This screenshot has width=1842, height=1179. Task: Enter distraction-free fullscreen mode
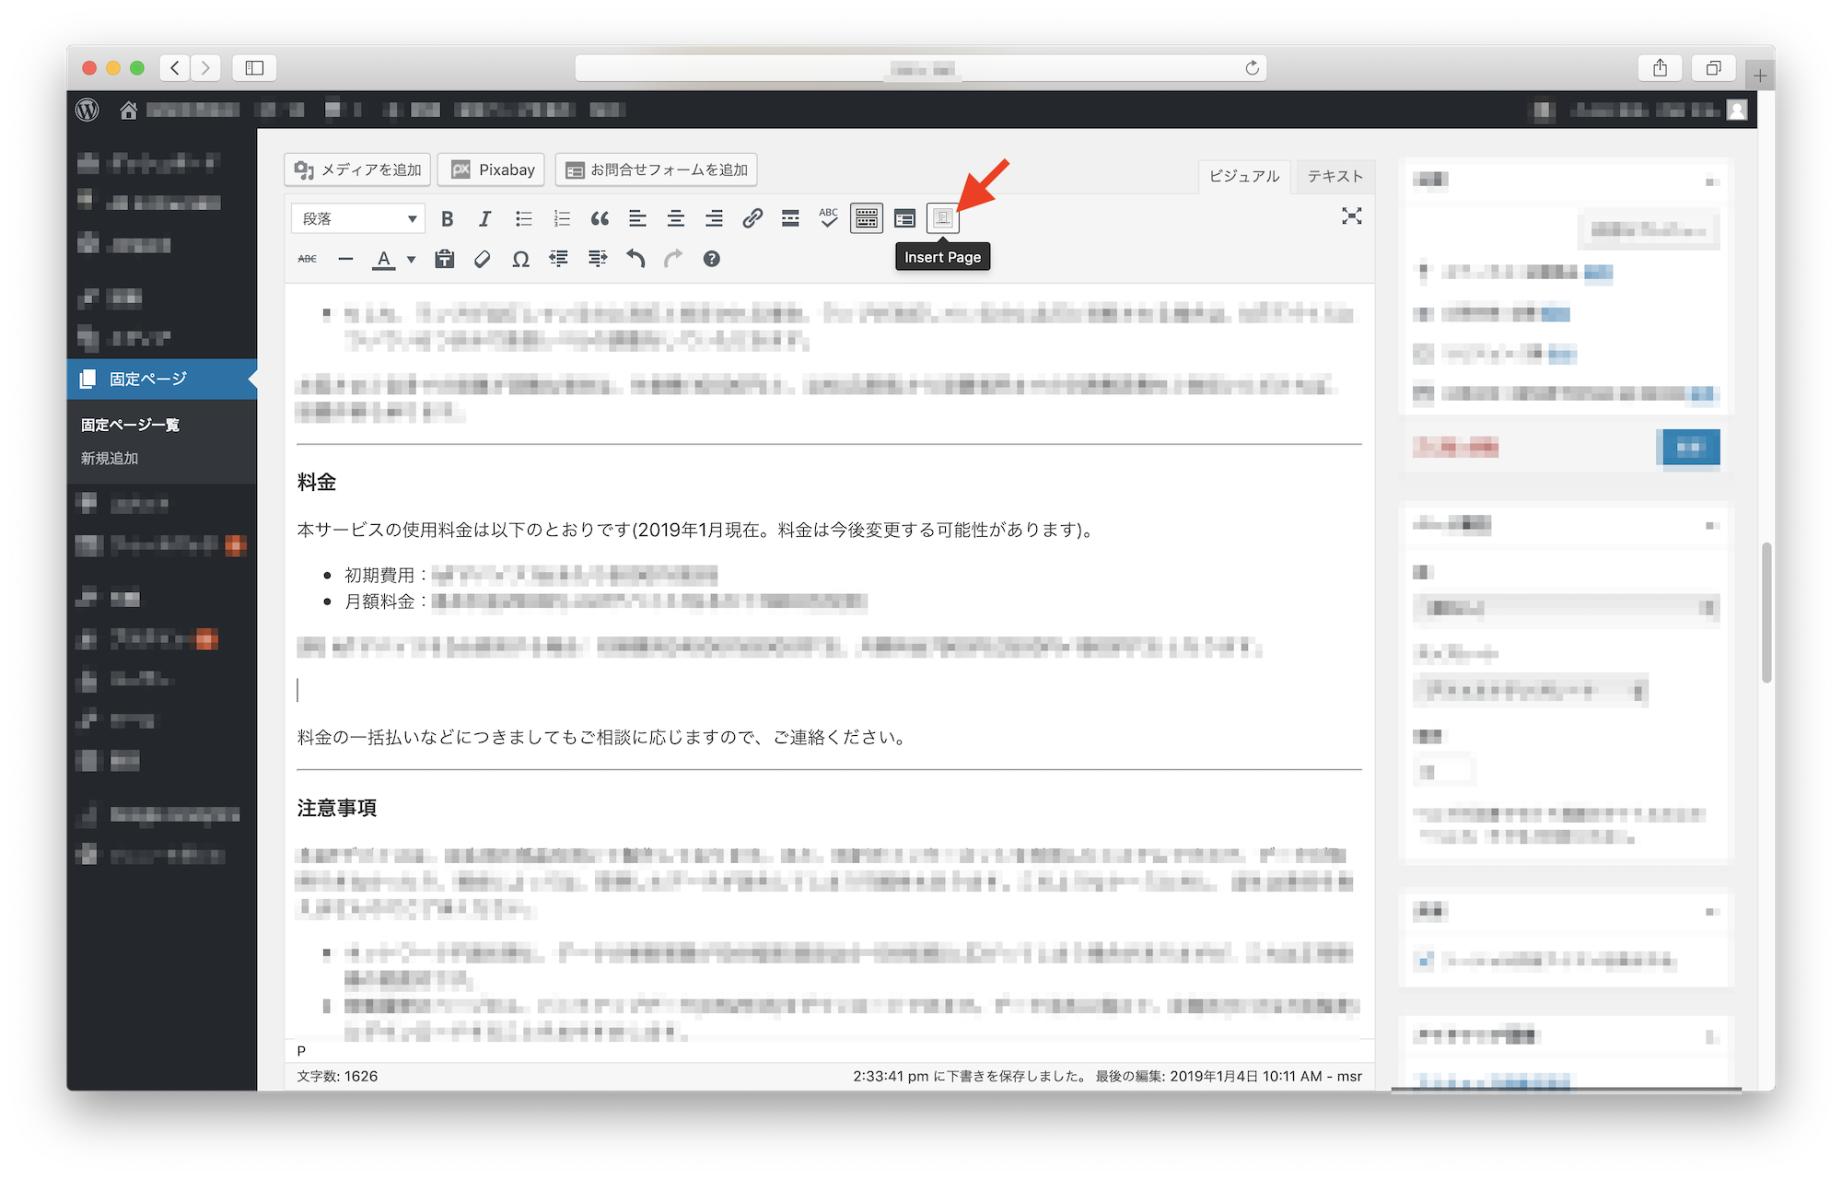pos(1351,216)
